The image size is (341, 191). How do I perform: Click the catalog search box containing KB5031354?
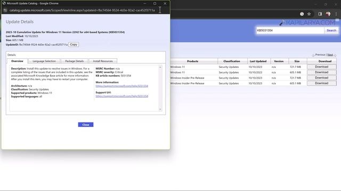pyautogui.click(x=290, y=31)
